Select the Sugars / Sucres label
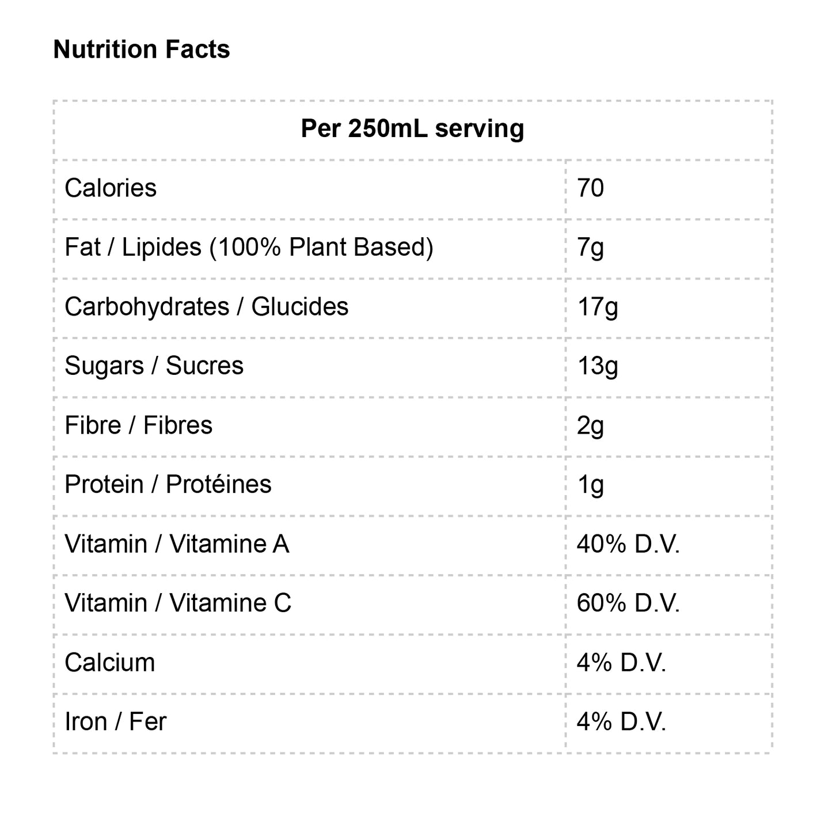 (154, 366)
